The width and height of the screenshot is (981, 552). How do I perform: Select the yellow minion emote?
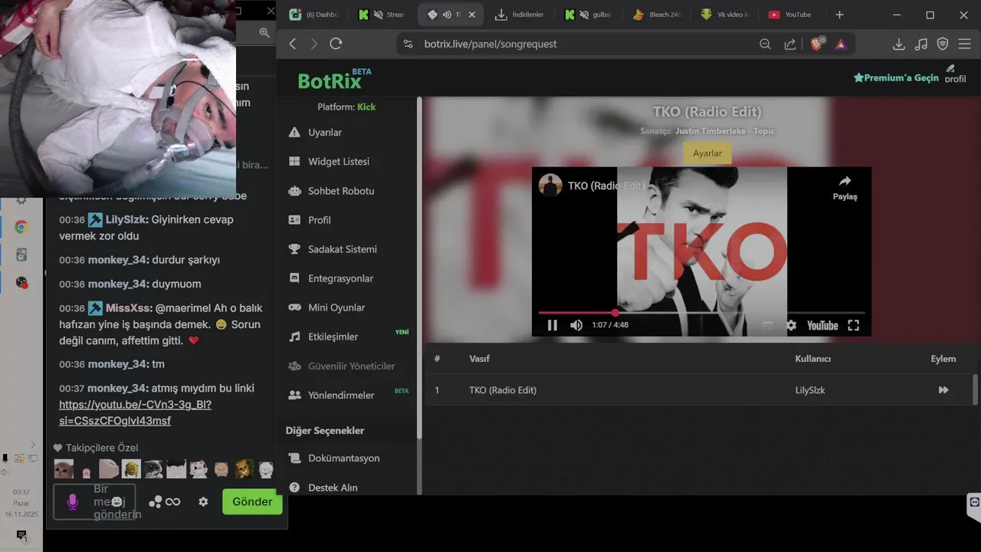tap(131, 468)
